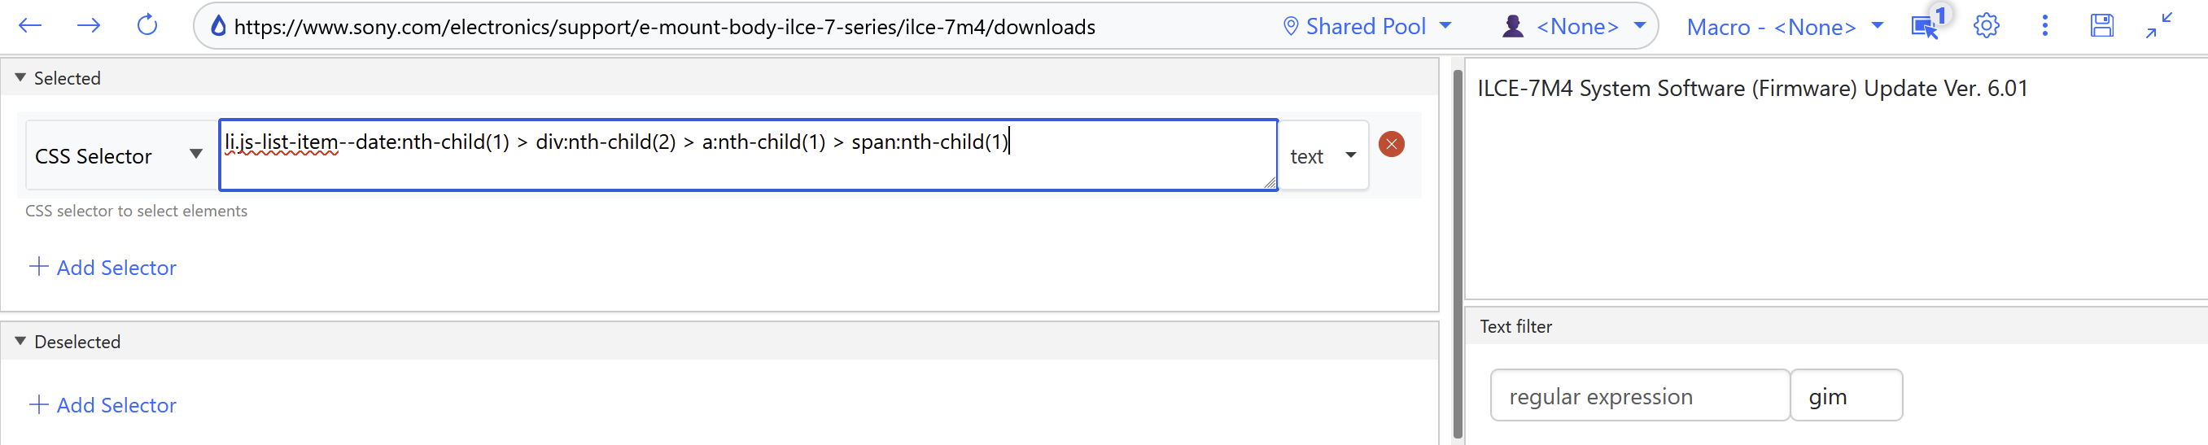The width and height of the screenshot is (2208, 445).
Task: Open the settings gear icon
Action: click(x=1986, y=26)
